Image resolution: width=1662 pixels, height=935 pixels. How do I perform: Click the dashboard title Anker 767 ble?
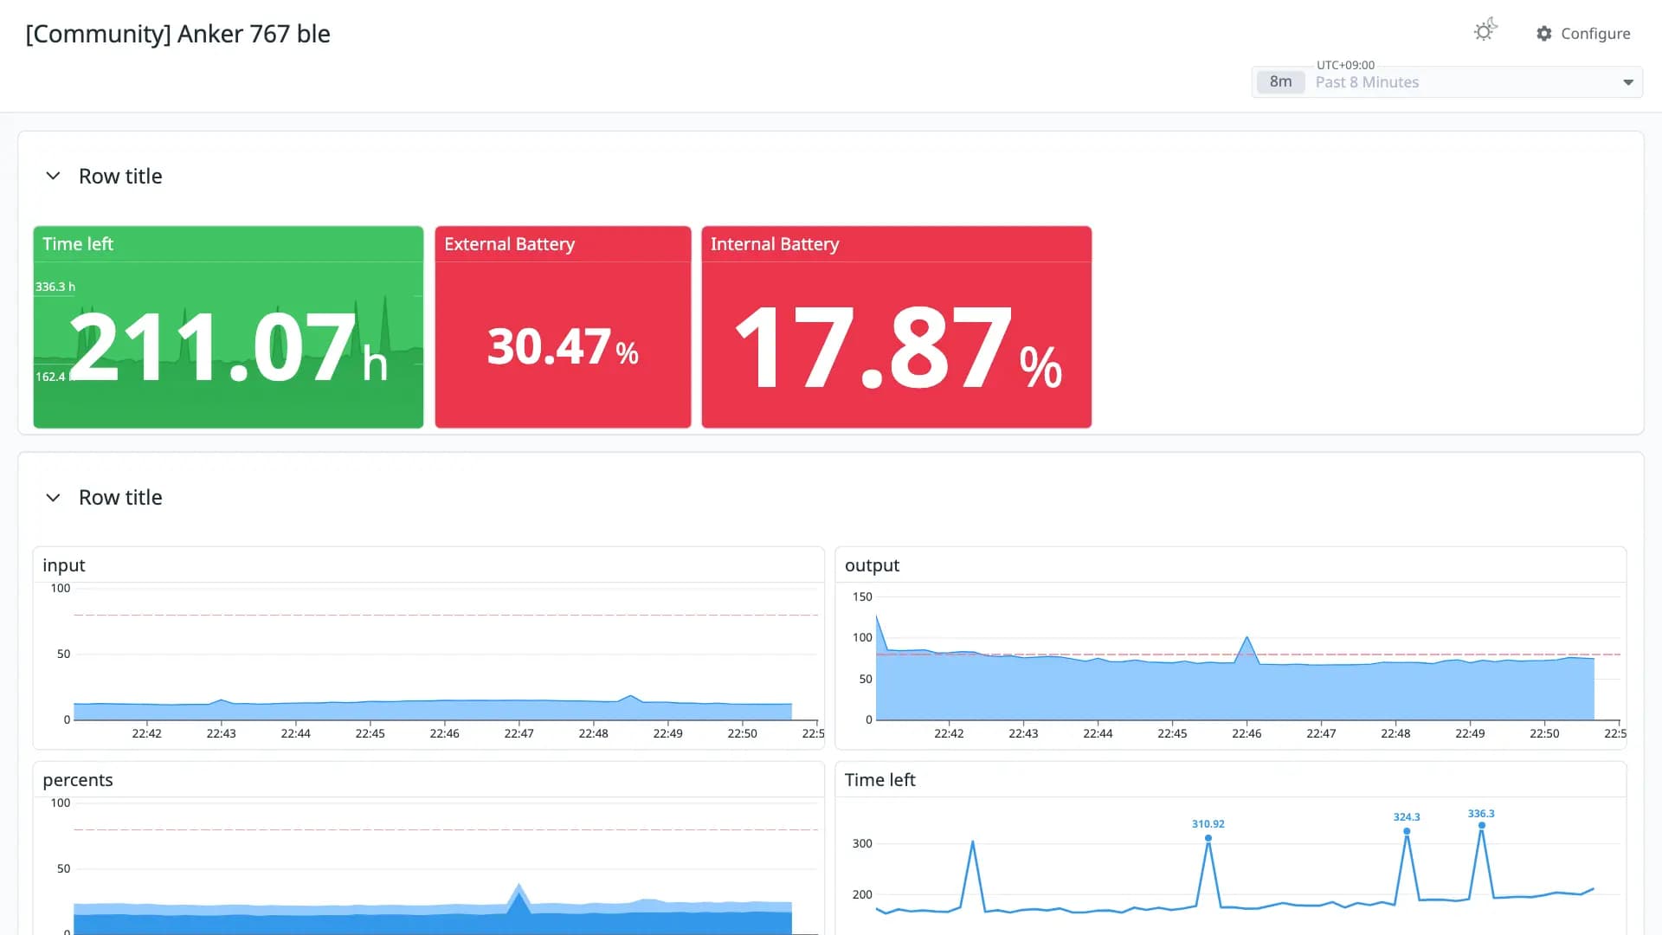point(178,34)
